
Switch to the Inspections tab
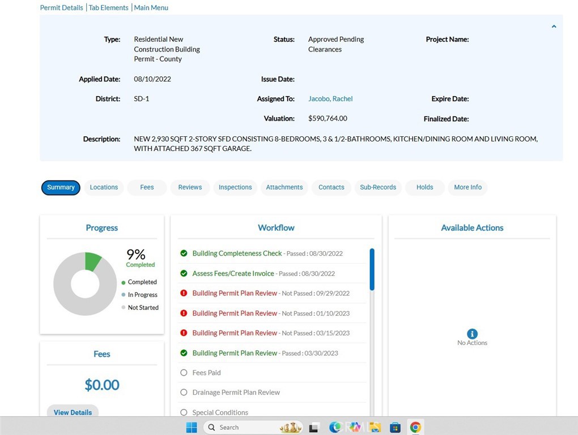pyautogui.click(x=235, y=187)
